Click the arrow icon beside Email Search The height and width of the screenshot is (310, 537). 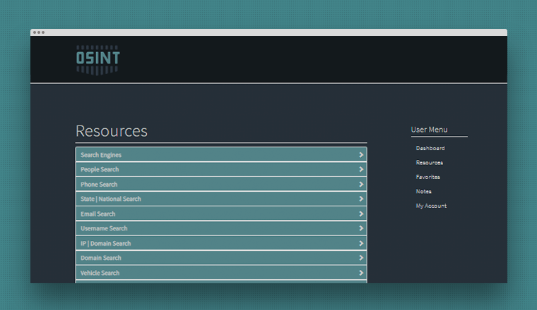(x=361, y=214)
